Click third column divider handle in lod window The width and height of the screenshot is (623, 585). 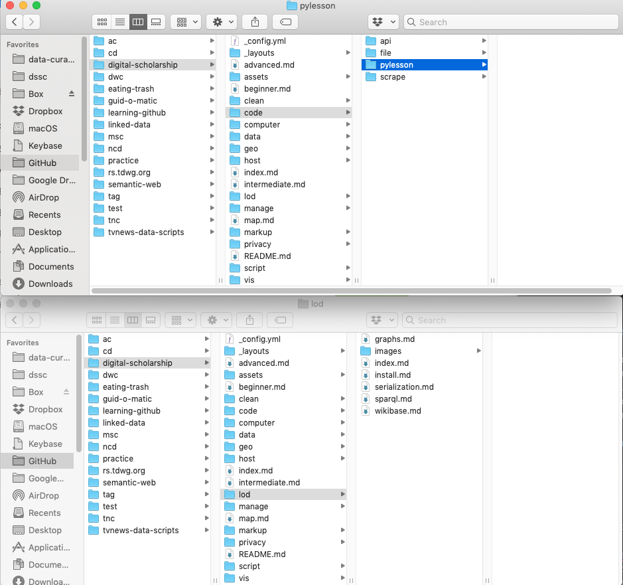[487, 580]
